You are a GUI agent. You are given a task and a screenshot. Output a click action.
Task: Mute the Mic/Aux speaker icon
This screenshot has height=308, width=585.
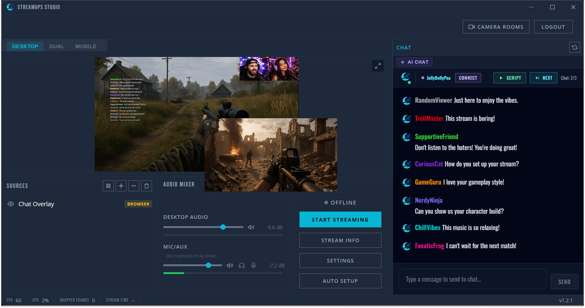[x=230, y=265]
